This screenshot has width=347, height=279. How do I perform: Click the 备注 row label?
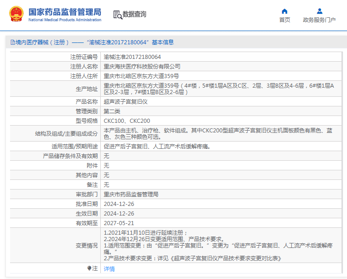(x=92, y=184)
